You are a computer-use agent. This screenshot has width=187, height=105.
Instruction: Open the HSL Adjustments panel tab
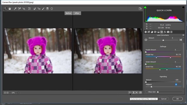(155, 32)
